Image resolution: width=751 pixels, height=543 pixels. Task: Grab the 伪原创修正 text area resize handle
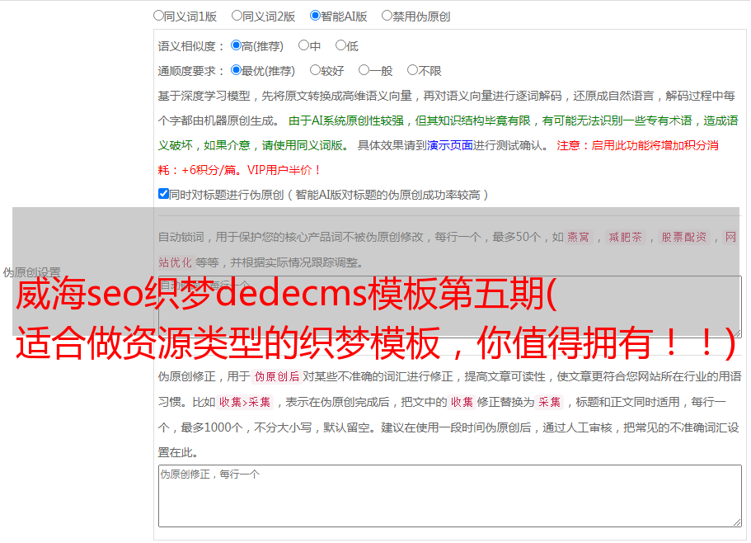click(x=737, y=522)
